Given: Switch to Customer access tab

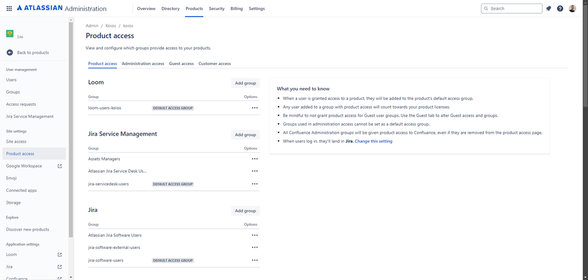Looking at the screenshot, I should tap(215, 63).
